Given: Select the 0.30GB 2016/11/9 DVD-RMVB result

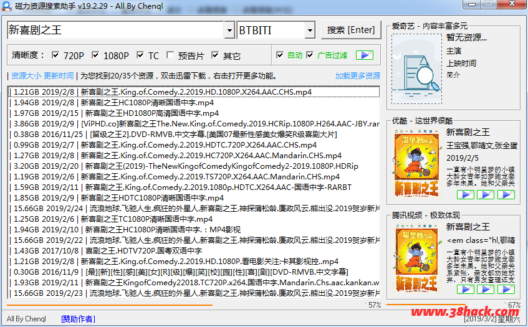Looking at the screenshot, I should 194,272.
